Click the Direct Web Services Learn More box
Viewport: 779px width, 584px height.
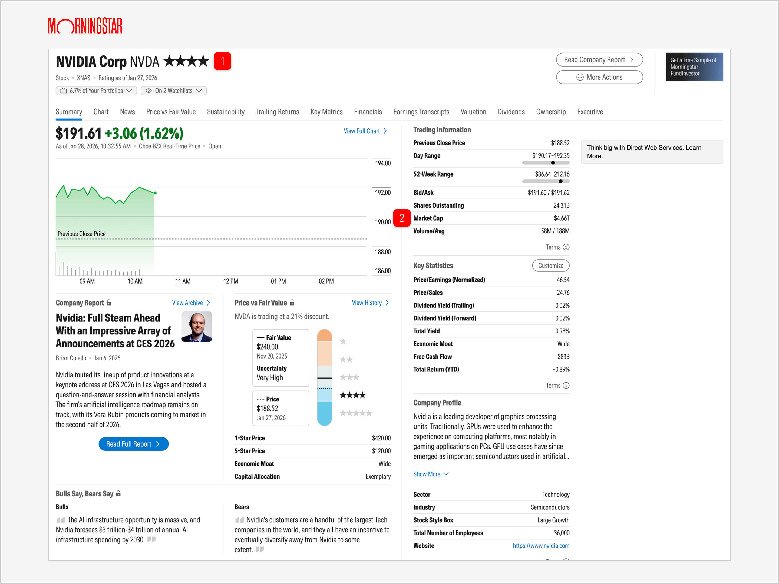652,152
